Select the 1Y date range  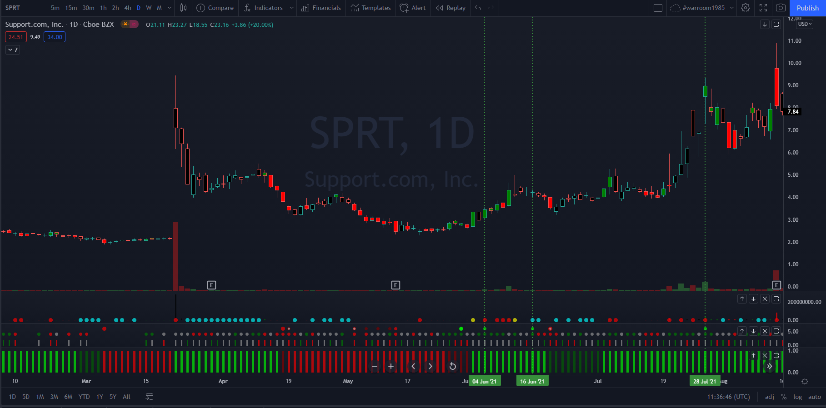(x=100, y=397)
